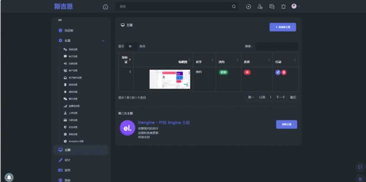Screen dimensions: 366x182
Task: Click the friend requests user icon
Action: pos(260,6)
